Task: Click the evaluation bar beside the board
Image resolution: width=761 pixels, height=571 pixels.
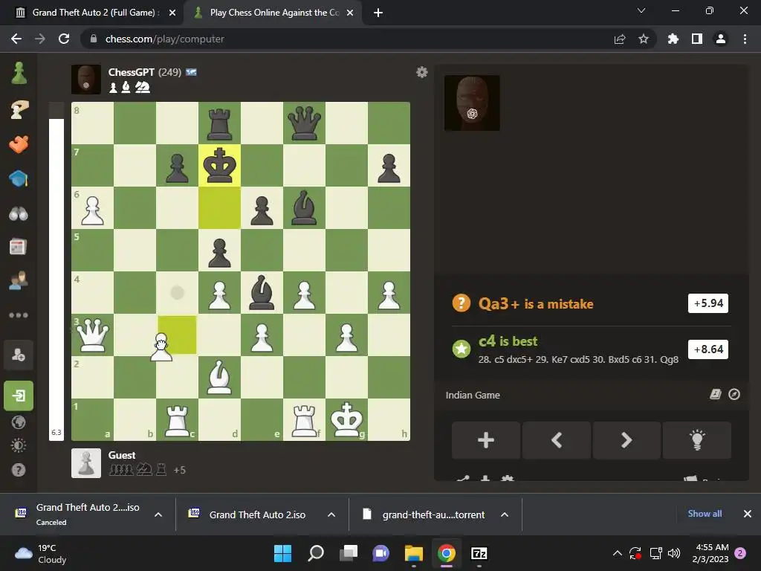Action: 56,271
